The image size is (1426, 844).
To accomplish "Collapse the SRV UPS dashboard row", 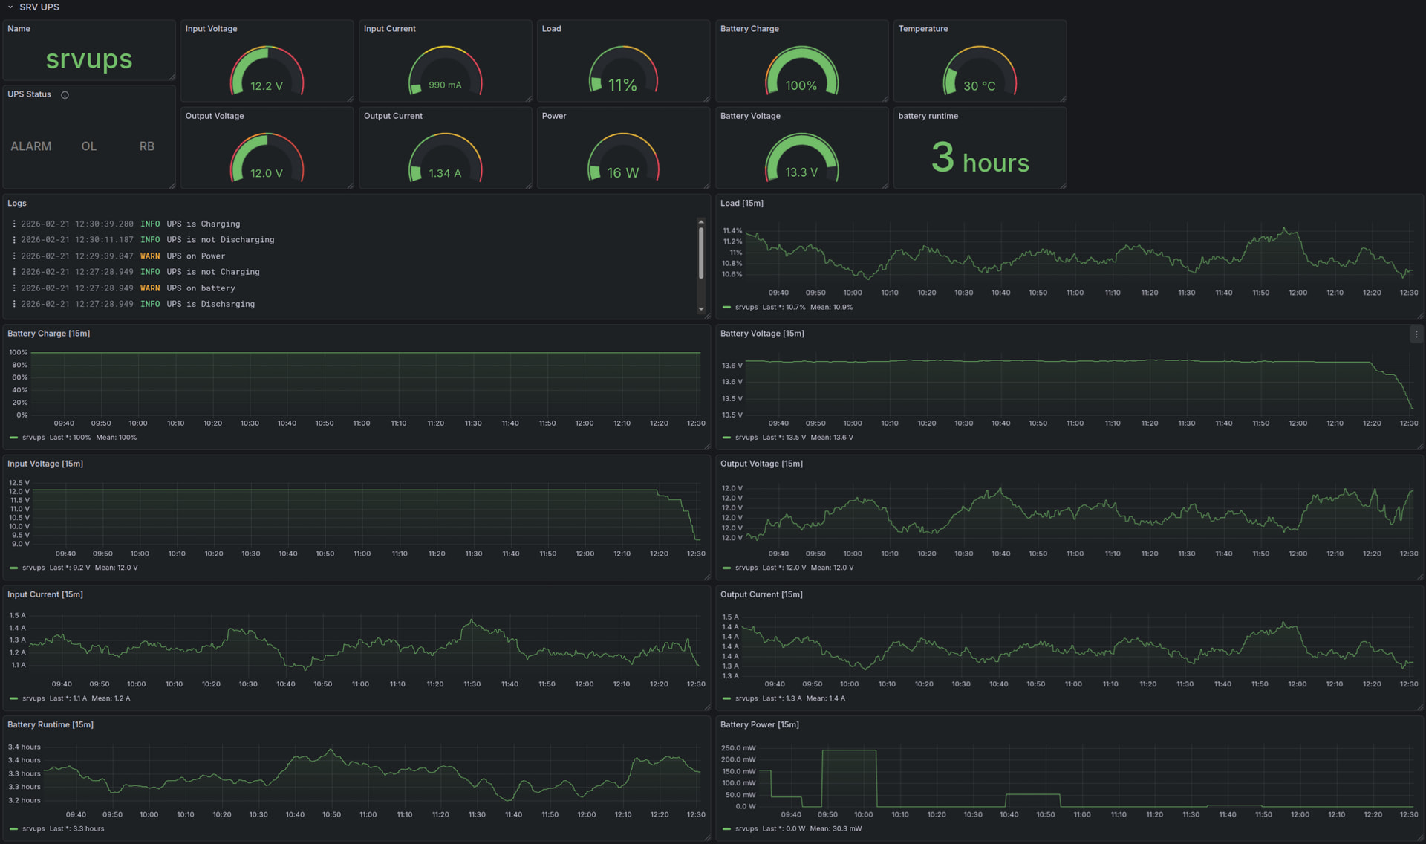I will 10,7.
